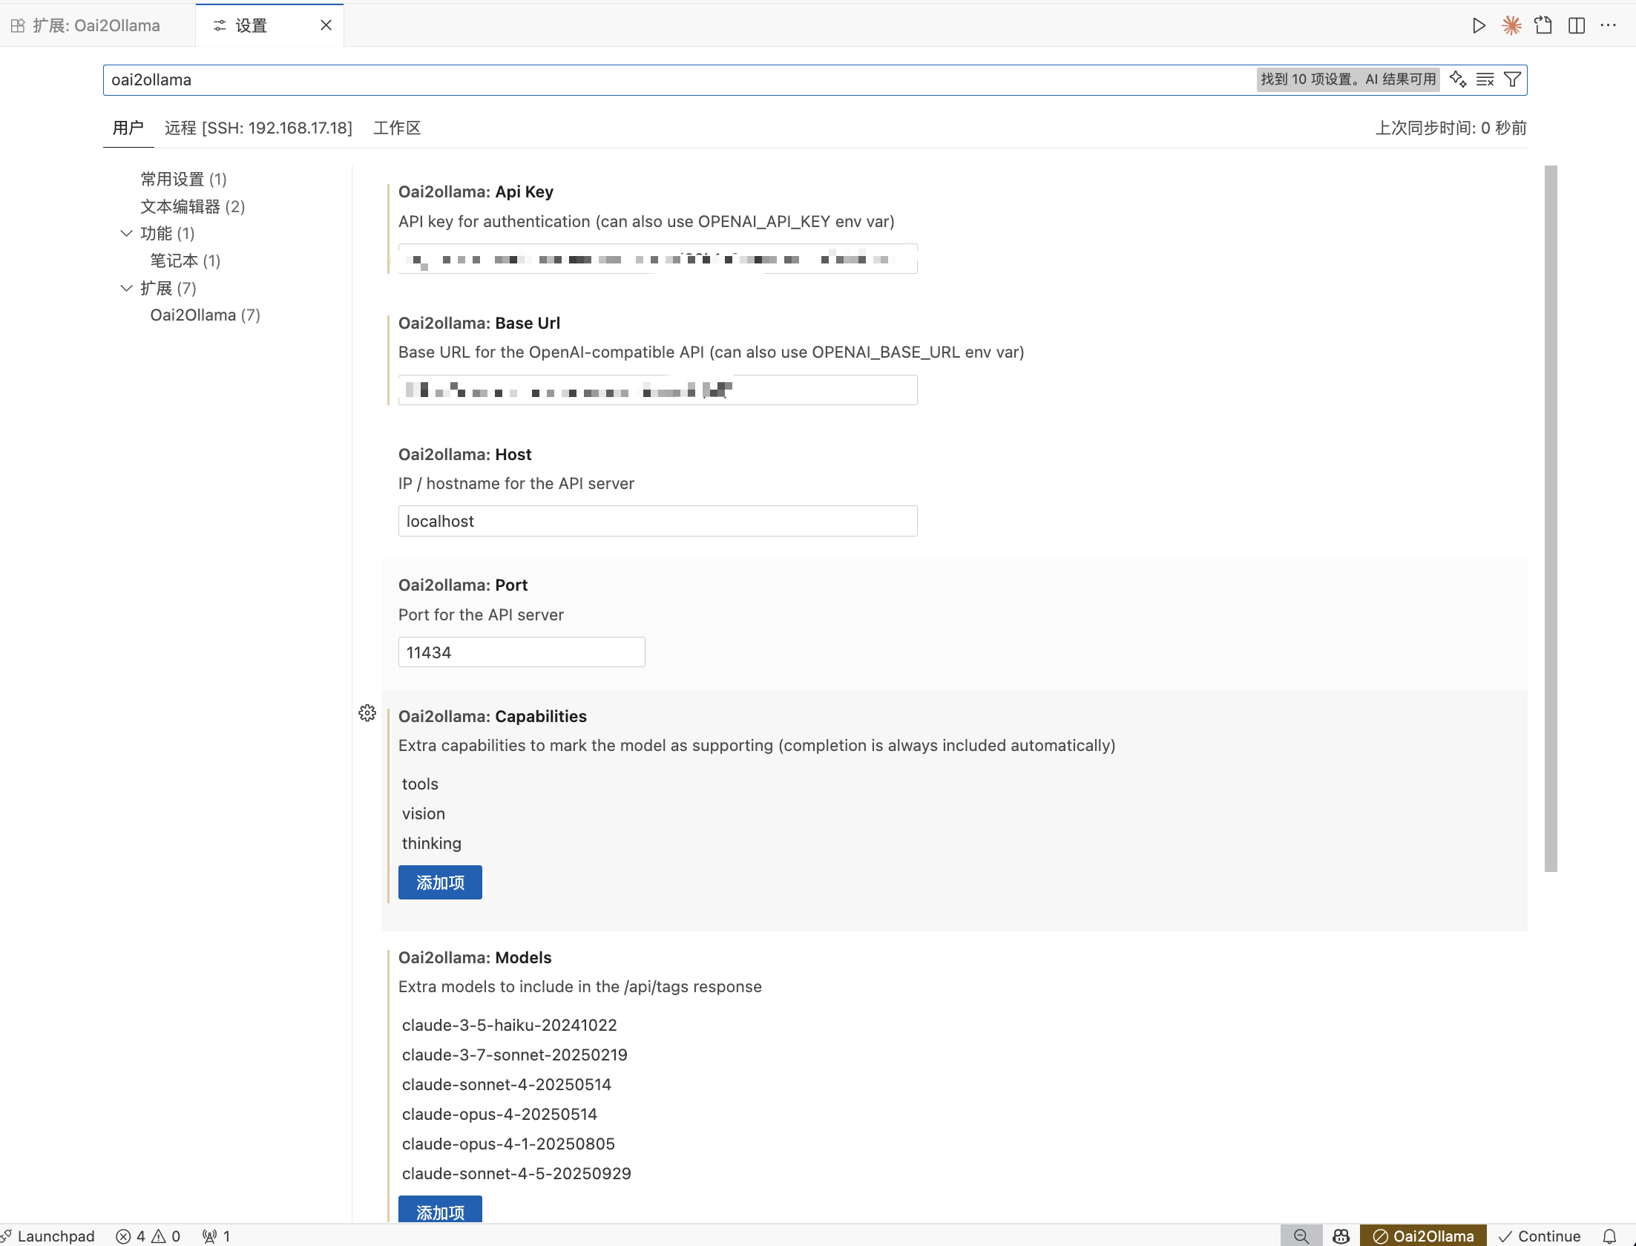This screenshot has height=1246, width=1636.
Task: Click the Run play icon in editor toolbar
Action: click(x=1479, y=26)
